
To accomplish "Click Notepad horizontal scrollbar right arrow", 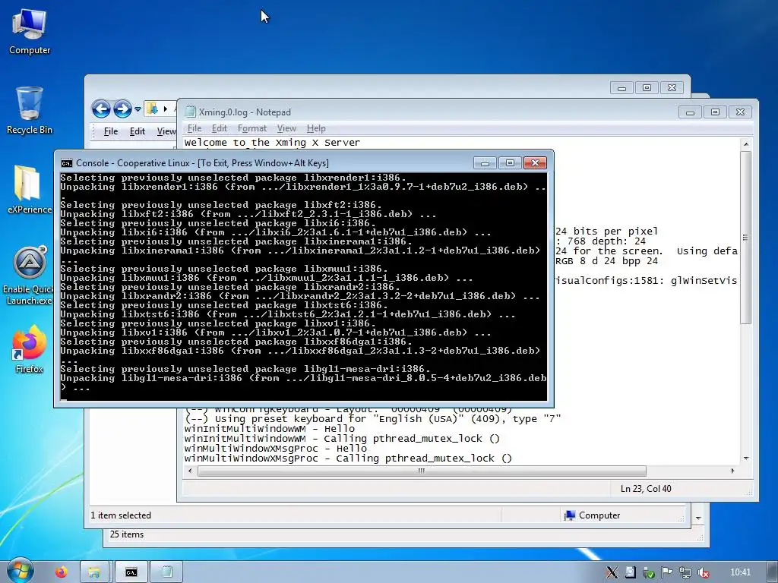I will (x=733, y=471).
